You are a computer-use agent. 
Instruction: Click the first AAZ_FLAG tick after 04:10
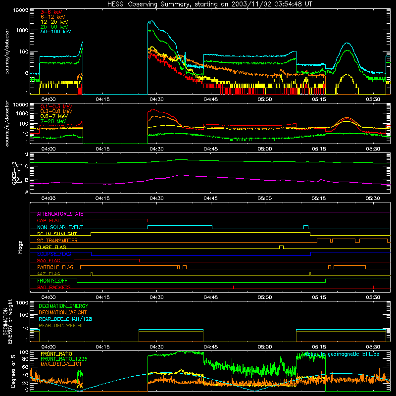point(92,274)
